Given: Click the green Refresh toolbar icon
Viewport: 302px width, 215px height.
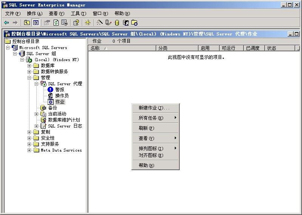Looking at the screenshot, I should [x=56, y=23].
